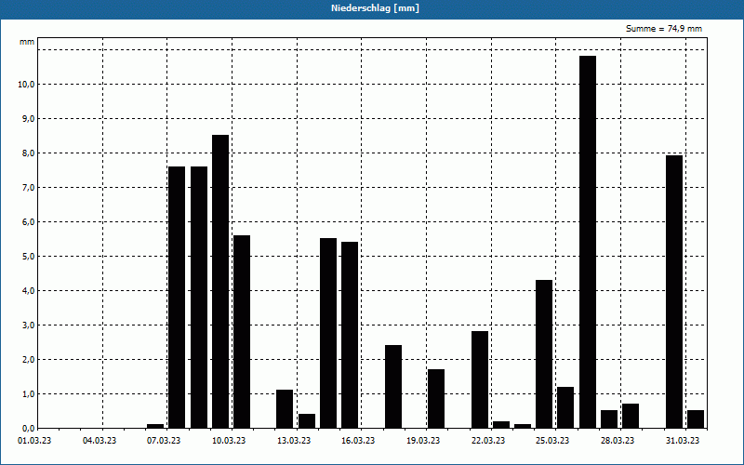Click the chart title "Niederschlag [mm]"
The image size is (744, 465).
coord(375,8)
